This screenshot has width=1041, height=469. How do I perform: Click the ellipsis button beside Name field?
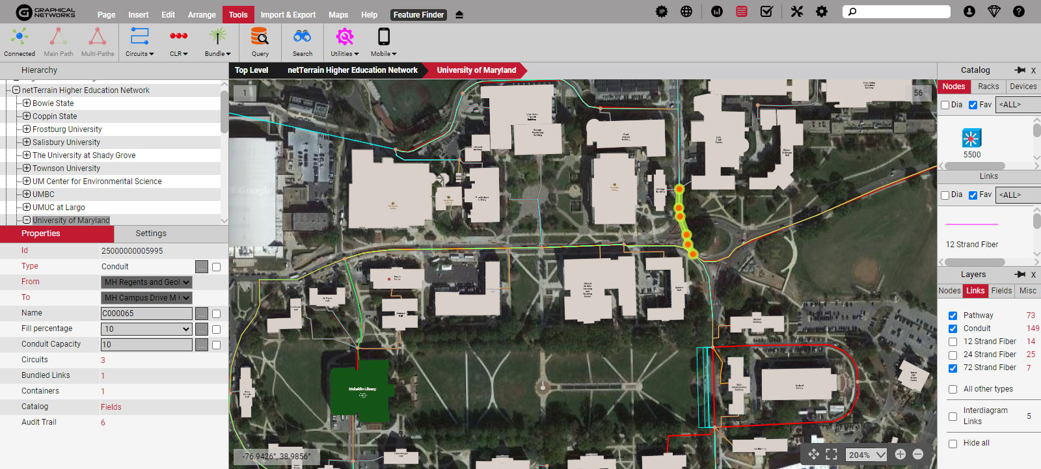point(202,314)
